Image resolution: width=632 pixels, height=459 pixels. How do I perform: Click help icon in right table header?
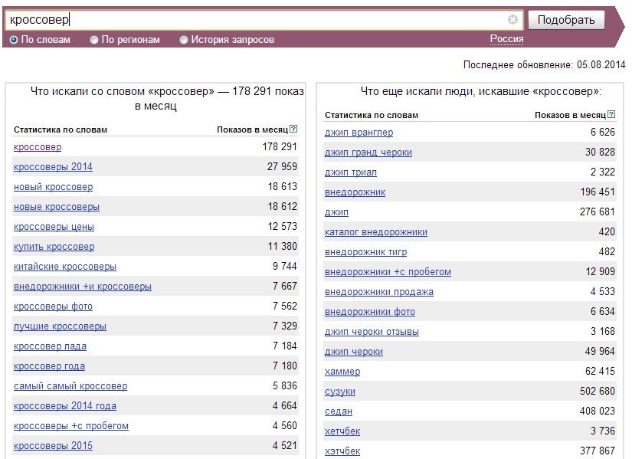pos(612,115)
